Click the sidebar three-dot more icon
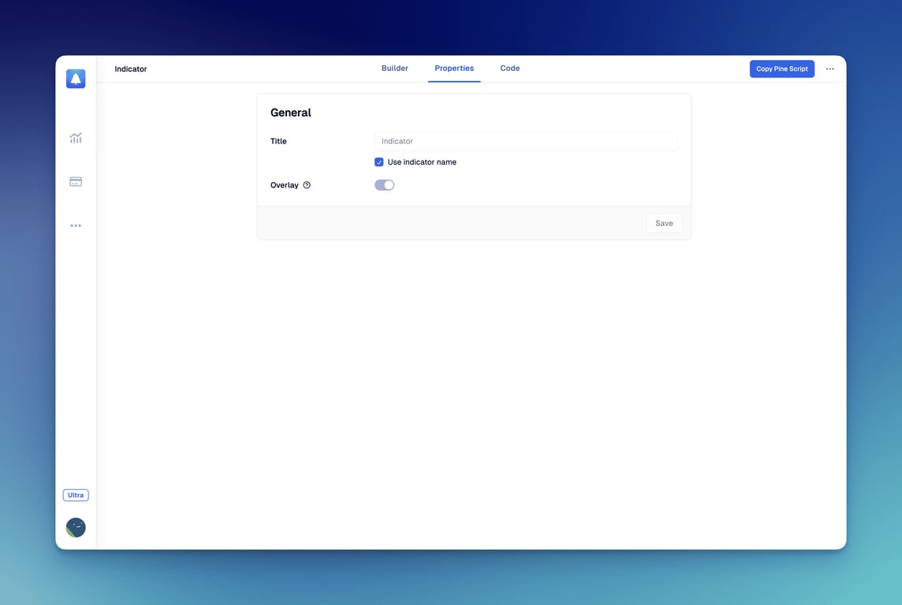The width and height of the screenshot is (902, 605). 76,225
